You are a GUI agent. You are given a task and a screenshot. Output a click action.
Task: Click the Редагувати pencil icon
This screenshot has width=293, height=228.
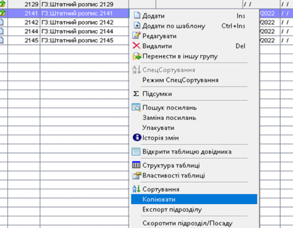(x=137, y=36)
